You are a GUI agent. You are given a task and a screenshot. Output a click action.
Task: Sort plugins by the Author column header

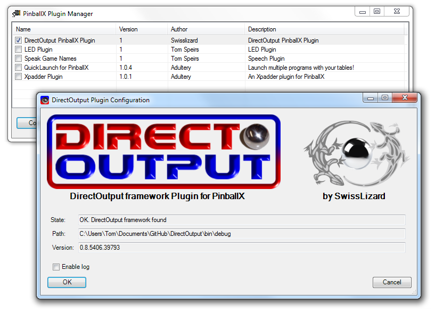coord(206,29)
